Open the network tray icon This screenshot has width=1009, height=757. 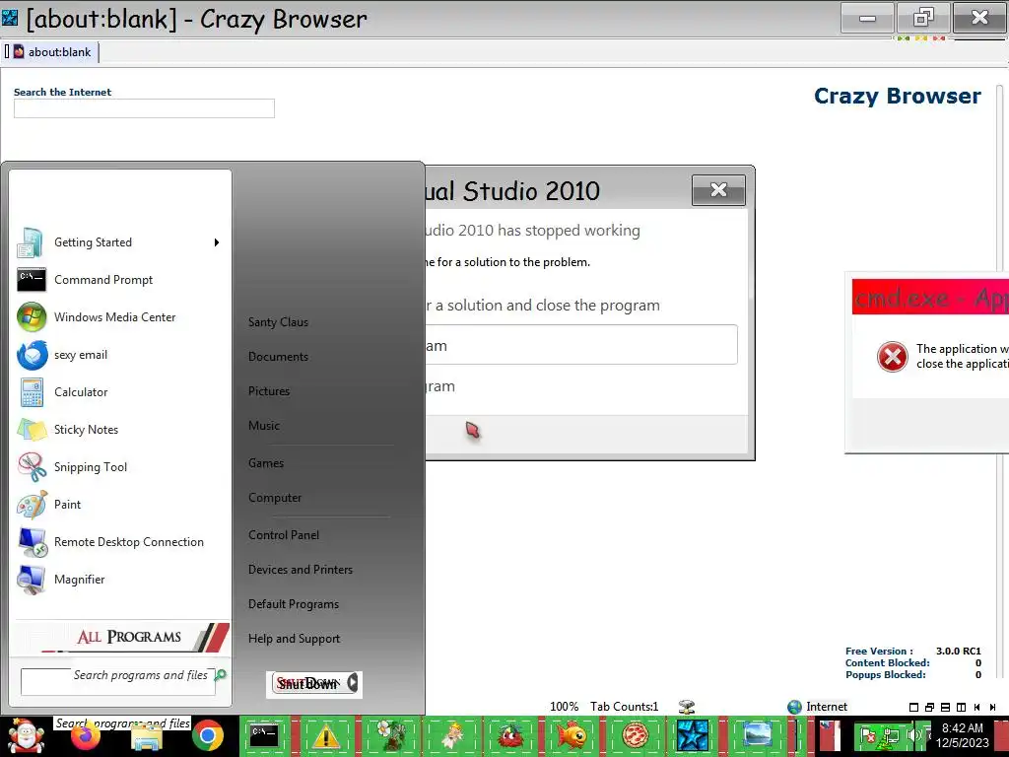coord(891,735)
